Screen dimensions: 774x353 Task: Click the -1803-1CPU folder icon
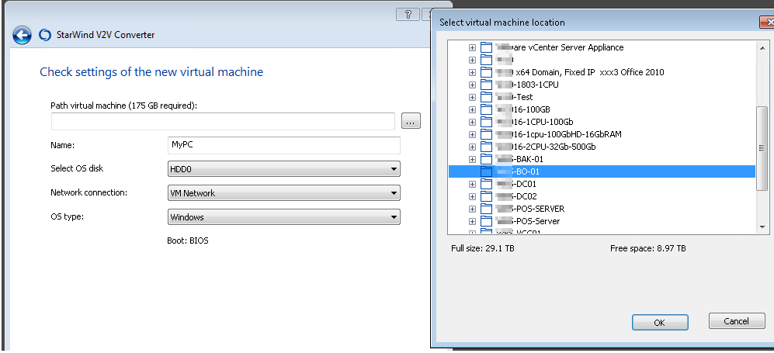point(487,85)
